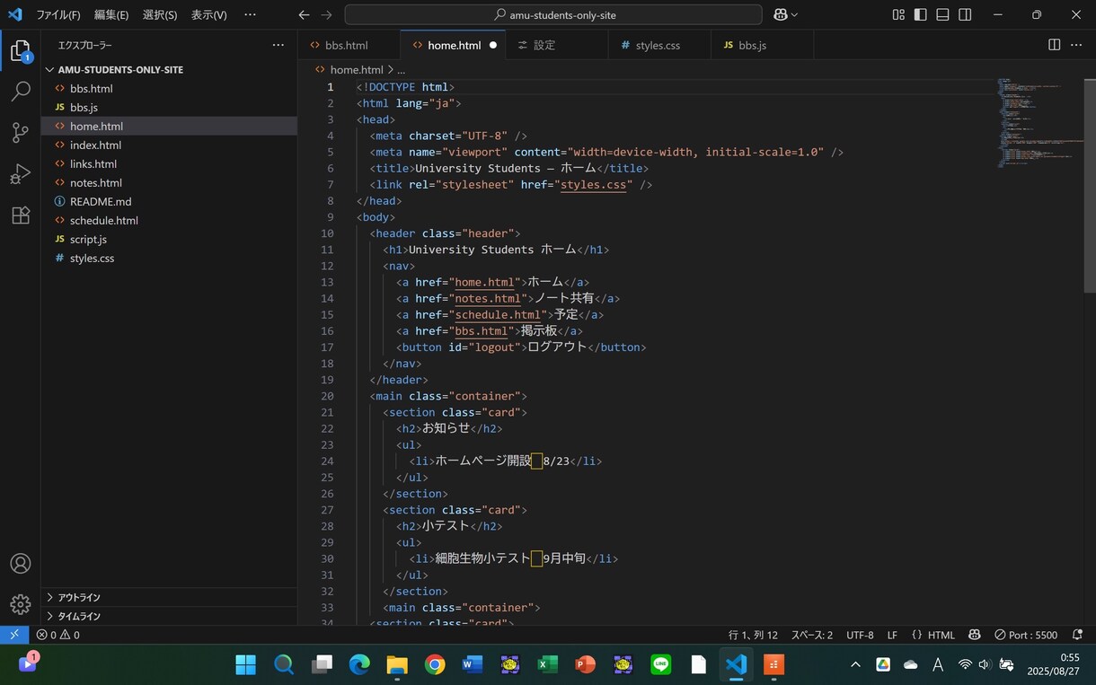Toggle the primary side bar from the title bar
The image size is (1096, 685).
(x=921, y=14)
